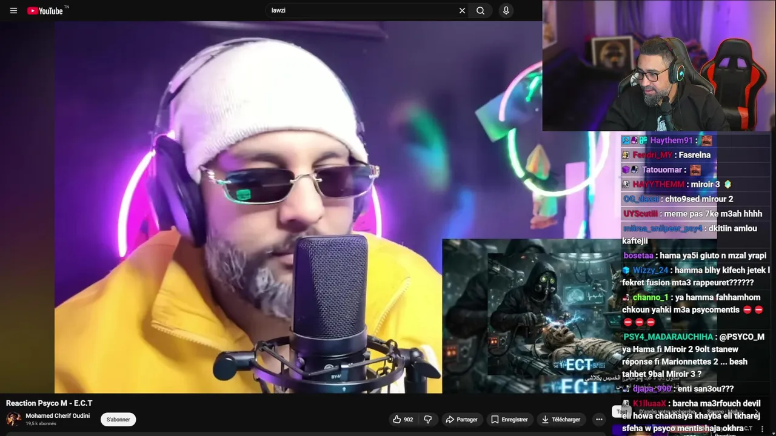Like the video (902 likes)

click(x=403, y=419)
